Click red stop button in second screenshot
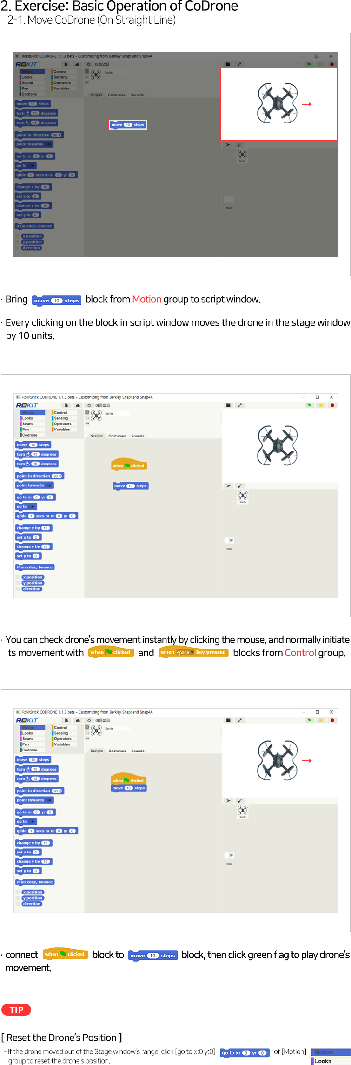The height and width of the screenshot is (1065, 351). pyautogui.click(x=332, y=405)
